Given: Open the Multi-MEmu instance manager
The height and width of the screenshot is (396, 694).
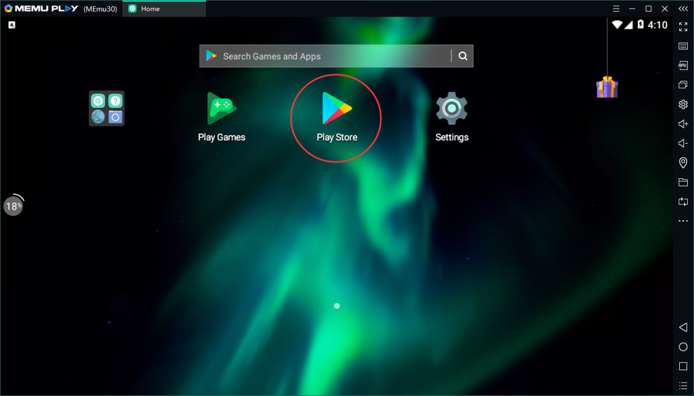Looking at the screenshot, I should (x=683, y=85).
